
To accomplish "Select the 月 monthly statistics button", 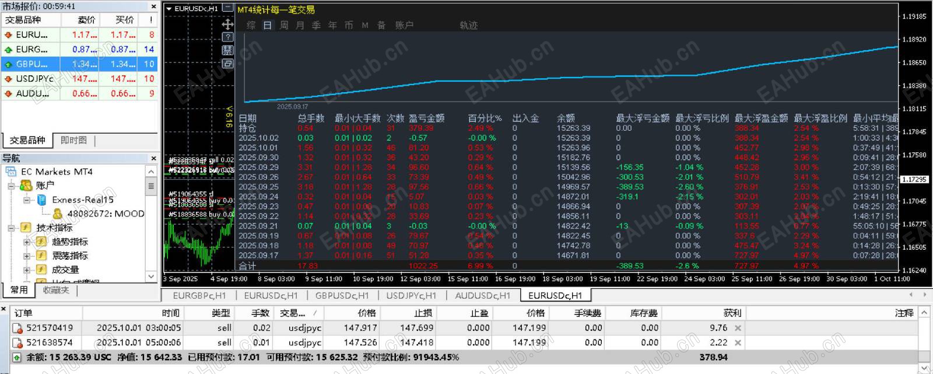I will (x=300, y=25).
